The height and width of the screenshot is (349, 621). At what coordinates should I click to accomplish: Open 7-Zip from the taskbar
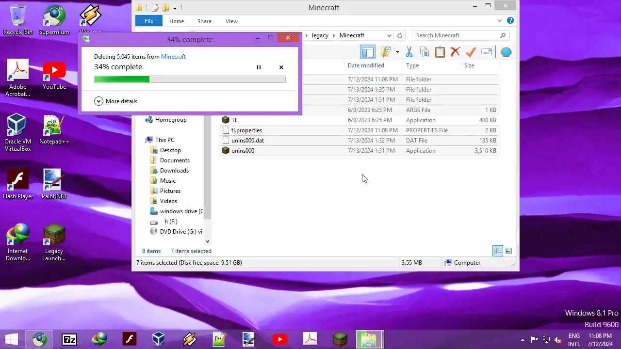(69, 339)
